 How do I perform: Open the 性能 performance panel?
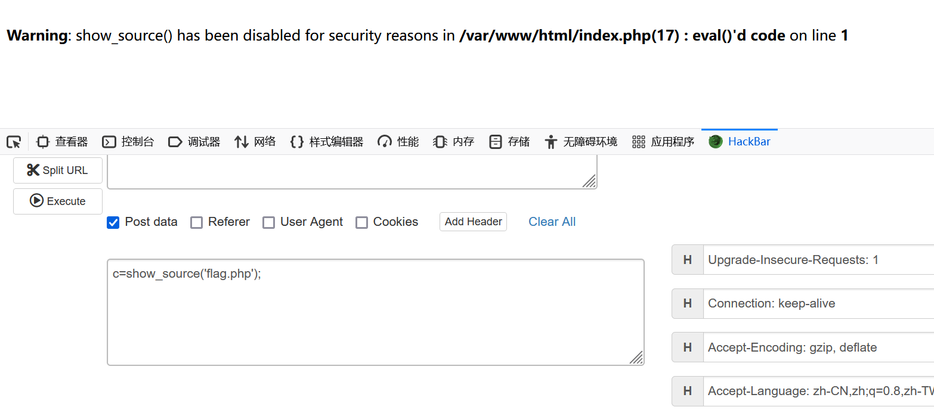point(398,142)
